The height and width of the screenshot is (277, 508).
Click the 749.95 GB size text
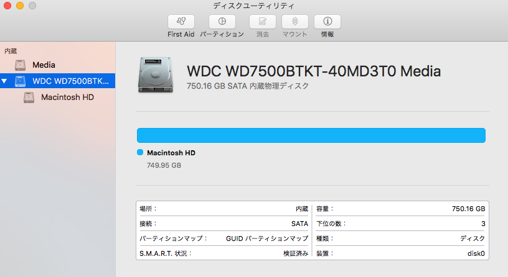point(164,165)
